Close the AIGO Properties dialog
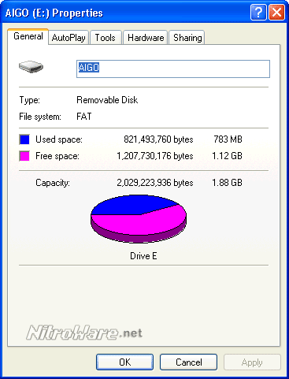Image resolution: width=289 pixels, height=379 pixels. [276, 12]
